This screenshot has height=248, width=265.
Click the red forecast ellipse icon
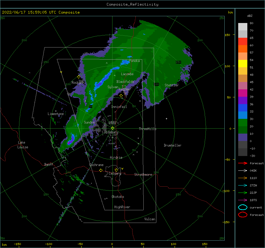pos(243,215)
